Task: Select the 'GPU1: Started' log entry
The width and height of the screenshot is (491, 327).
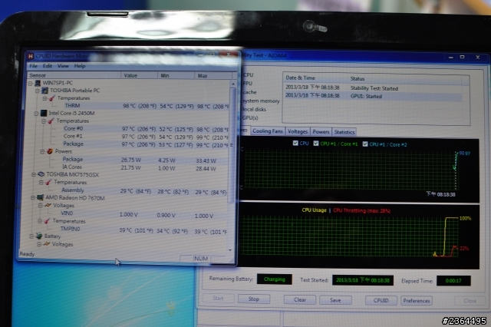Action: (x=373, y=96)
